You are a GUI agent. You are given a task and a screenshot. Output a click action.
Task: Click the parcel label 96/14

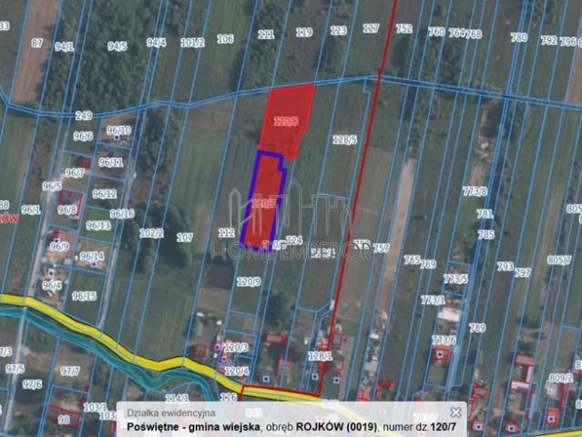pos(92,257)
